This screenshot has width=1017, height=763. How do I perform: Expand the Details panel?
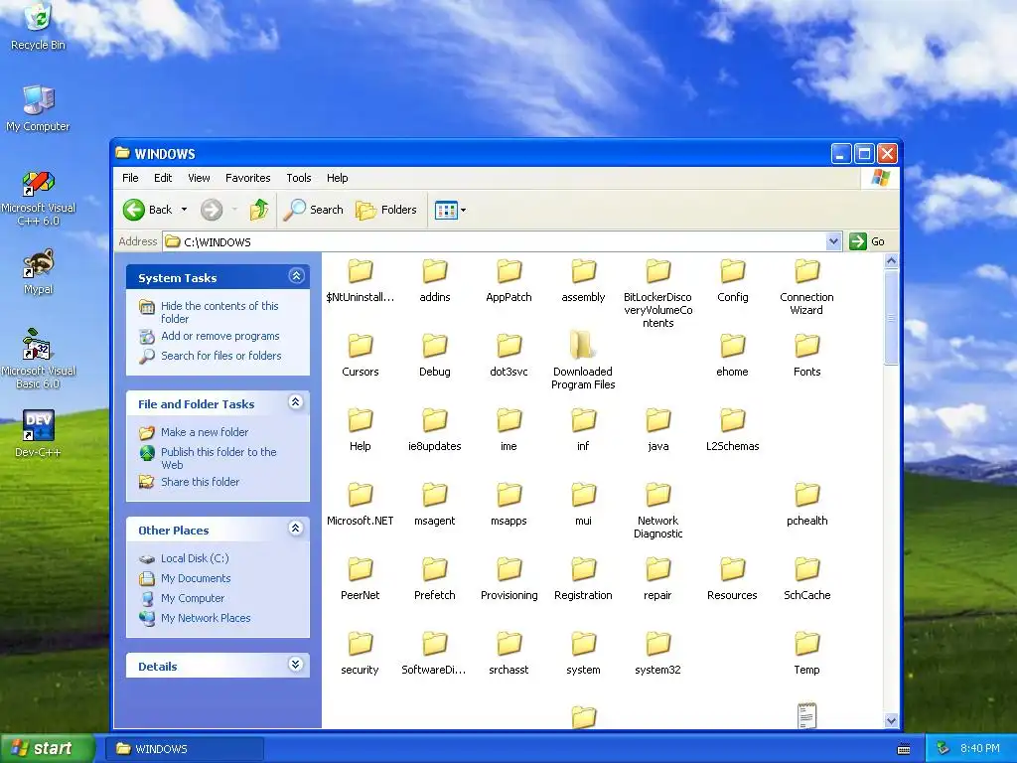[x=296, y=665]
